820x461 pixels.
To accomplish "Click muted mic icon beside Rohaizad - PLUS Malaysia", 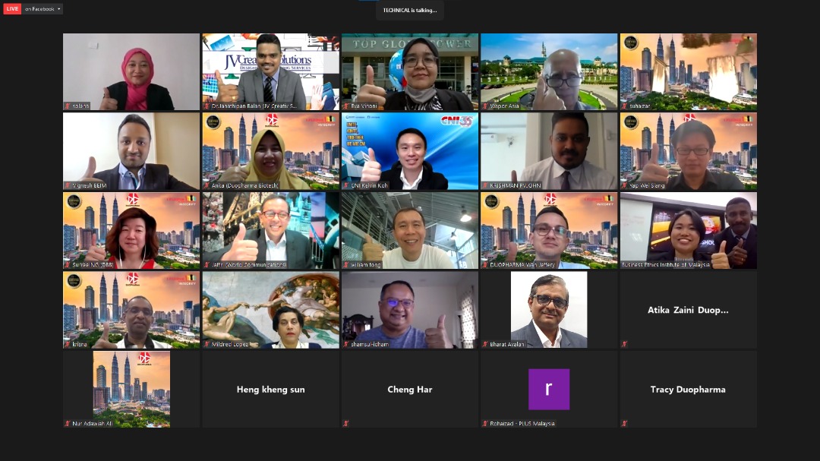I will (485, 423).
